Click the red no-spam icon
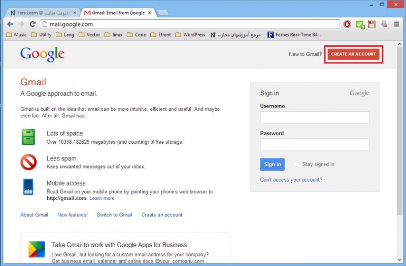The height and width of the screenshot is (266, 406). point(28,162)
